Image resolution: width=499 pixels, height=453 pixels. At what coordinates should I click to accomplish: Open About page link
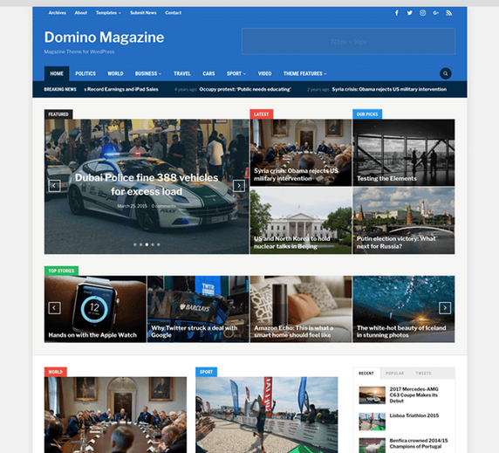point(81,13)
